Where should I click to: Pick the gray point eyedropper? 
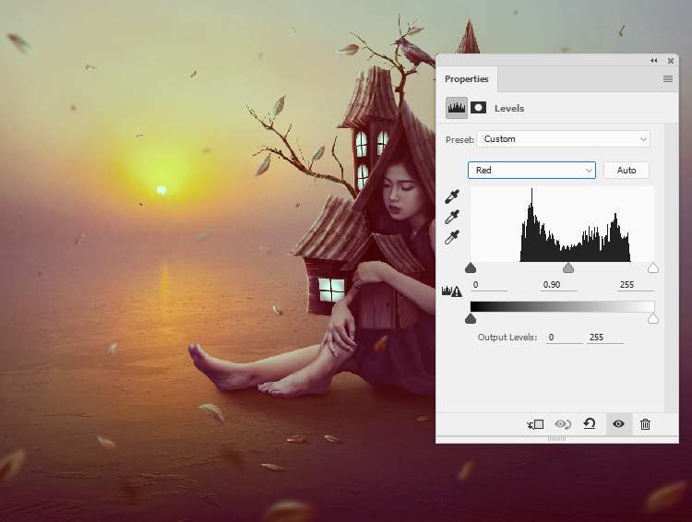tap(452, 217)
